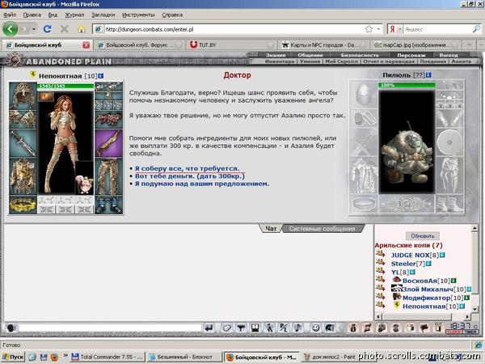The width and height of the screenshot is (485, 364).
Task: Send chat message with the enter-arrow icon
Action: pyautogui.click(x=209, y=328)
